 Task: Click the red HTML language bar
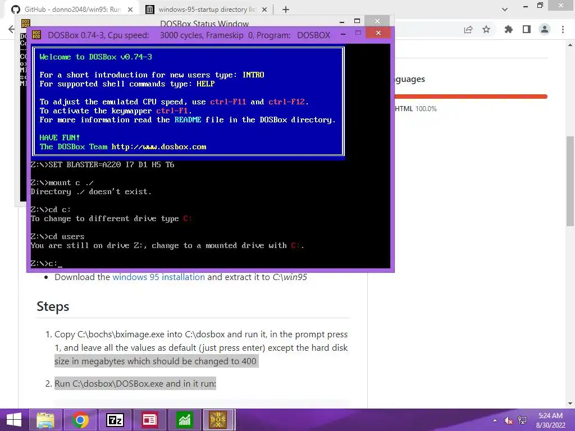pyautogui.click(x=471, y=97)
